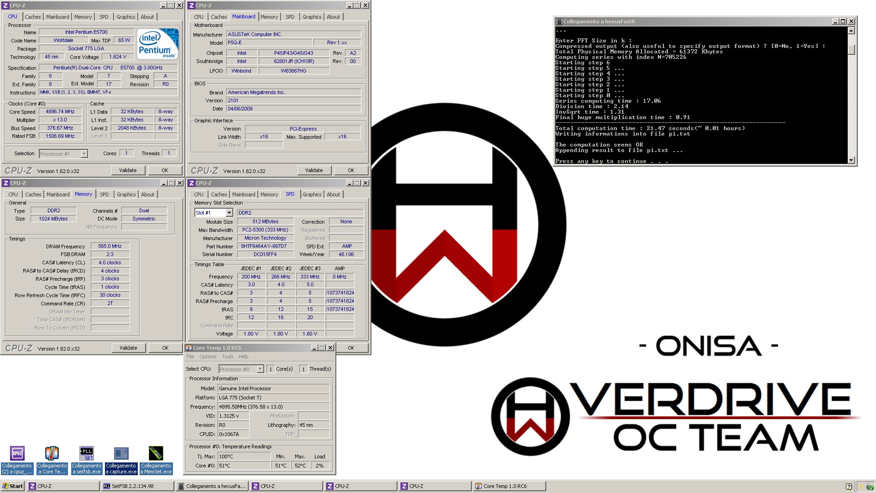Click the Mainboard CPU-Z window Z icon
This screenshot has height=493, width=876.
[x=192, y=5]
